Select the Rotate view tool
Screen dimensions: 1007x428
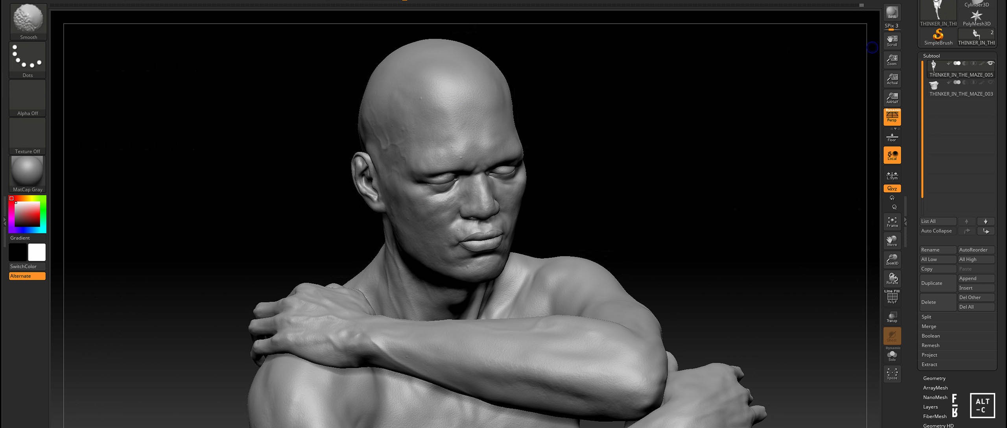tap(892, 279)
